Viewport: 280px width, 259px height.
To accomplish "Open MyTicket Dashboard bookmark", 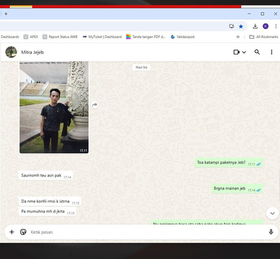I will click(102, 37).
